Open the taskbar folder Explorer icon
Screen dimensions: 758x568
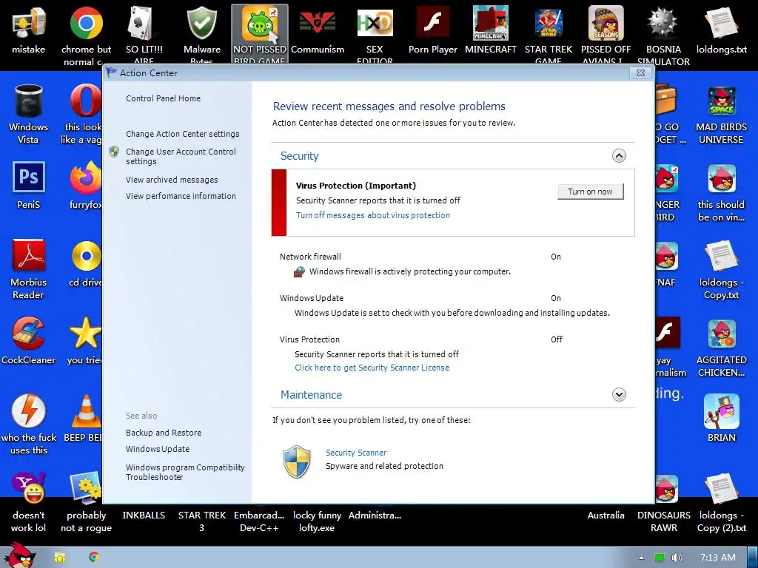pyautogui.click(x=60, y=558)
